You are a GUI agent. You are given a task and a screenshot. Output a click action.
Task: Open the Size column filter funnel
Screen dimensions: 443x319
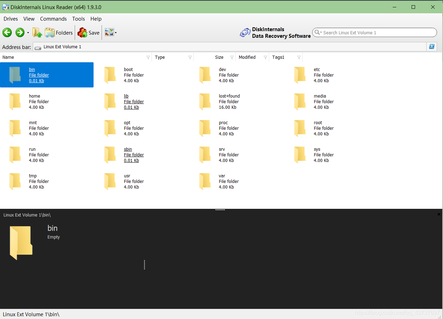pos(232,57)
